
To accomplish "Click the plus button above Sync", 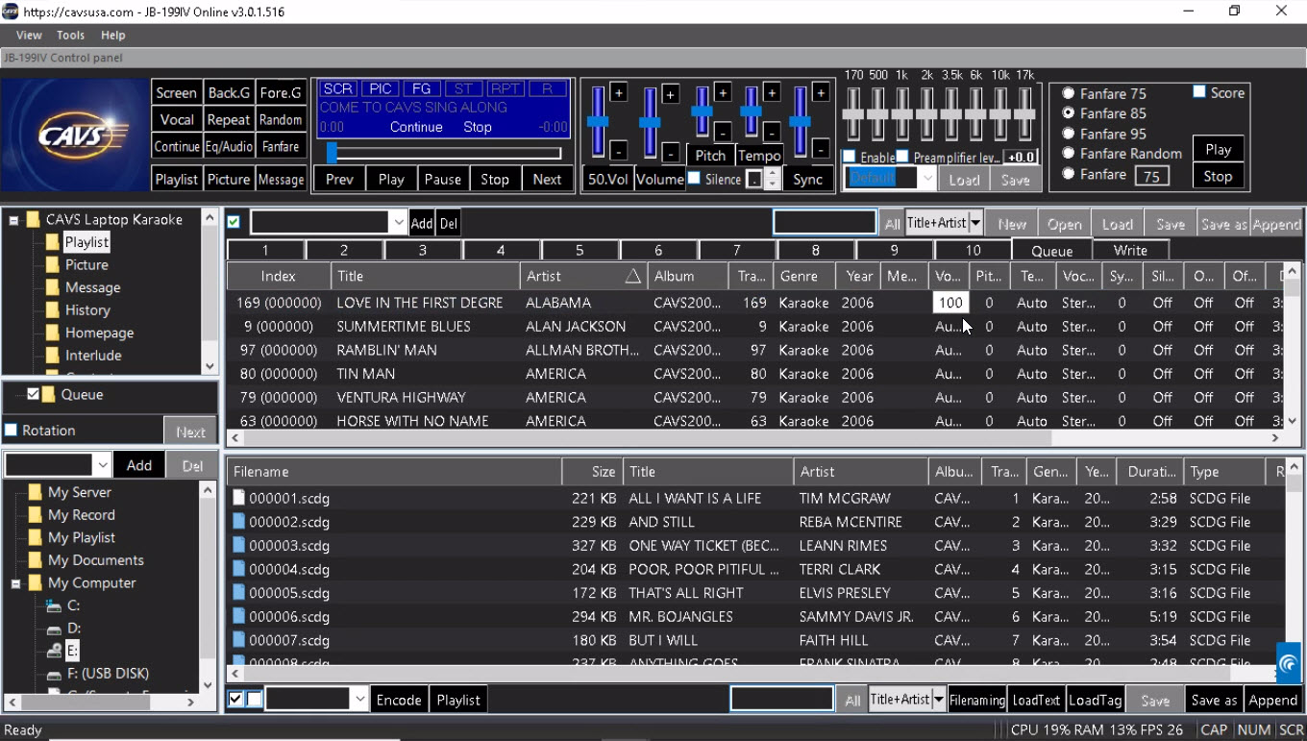I will coord(820,92).
